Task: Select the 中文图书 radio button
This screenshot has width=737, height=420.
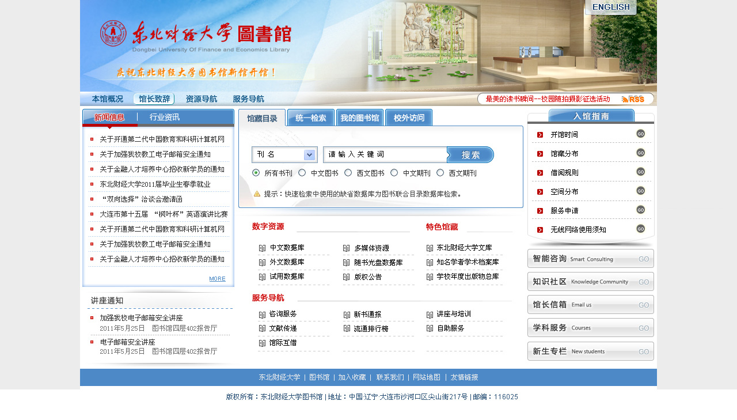Action: click(x=302, y=173)
